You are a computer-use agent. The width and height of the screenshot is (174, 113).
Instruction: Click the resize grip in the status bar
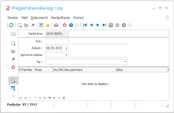pos(167,106)
